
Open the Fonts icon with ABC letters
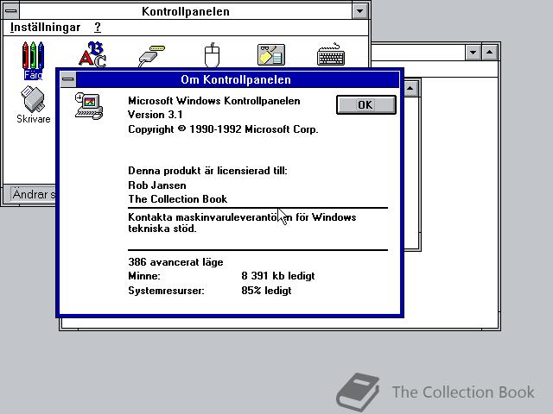92,54
